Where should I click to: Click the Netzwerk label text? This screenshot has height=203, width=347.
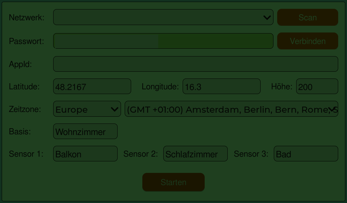[26, 18]
